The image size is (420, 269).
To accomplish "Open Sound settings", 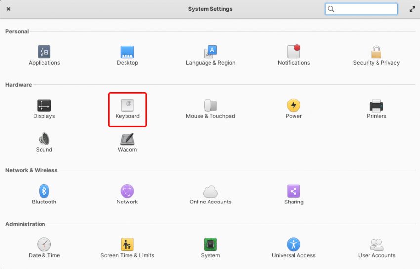I will point(44,139).
